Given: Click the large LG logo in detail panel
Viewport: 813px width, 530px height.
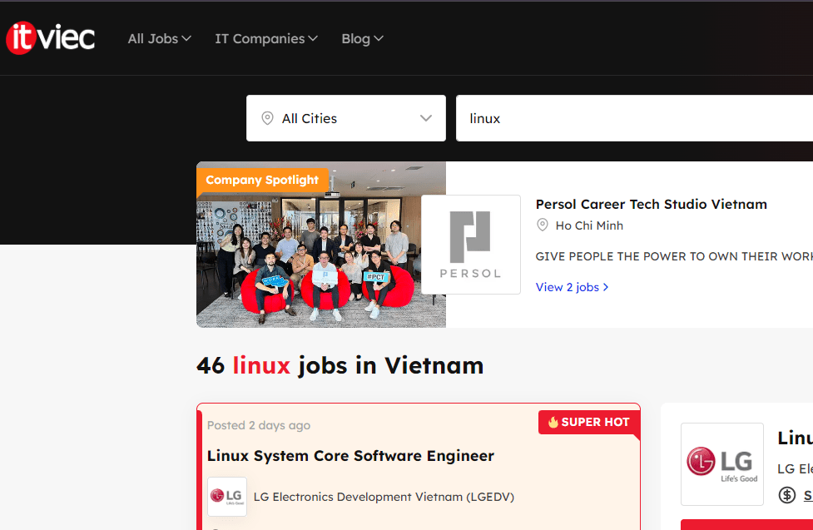Looking at the screenshot, I should point(721,463).
